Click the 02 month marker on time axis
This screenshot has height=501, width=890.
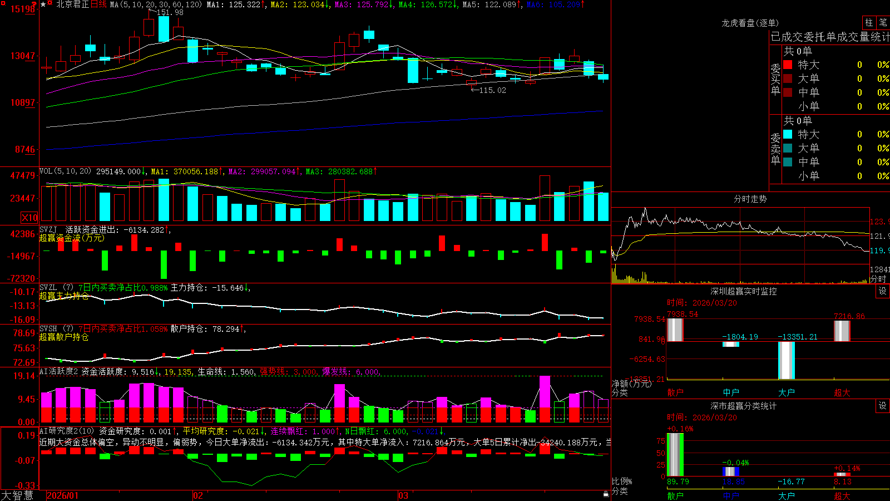[x=198, y=495]
